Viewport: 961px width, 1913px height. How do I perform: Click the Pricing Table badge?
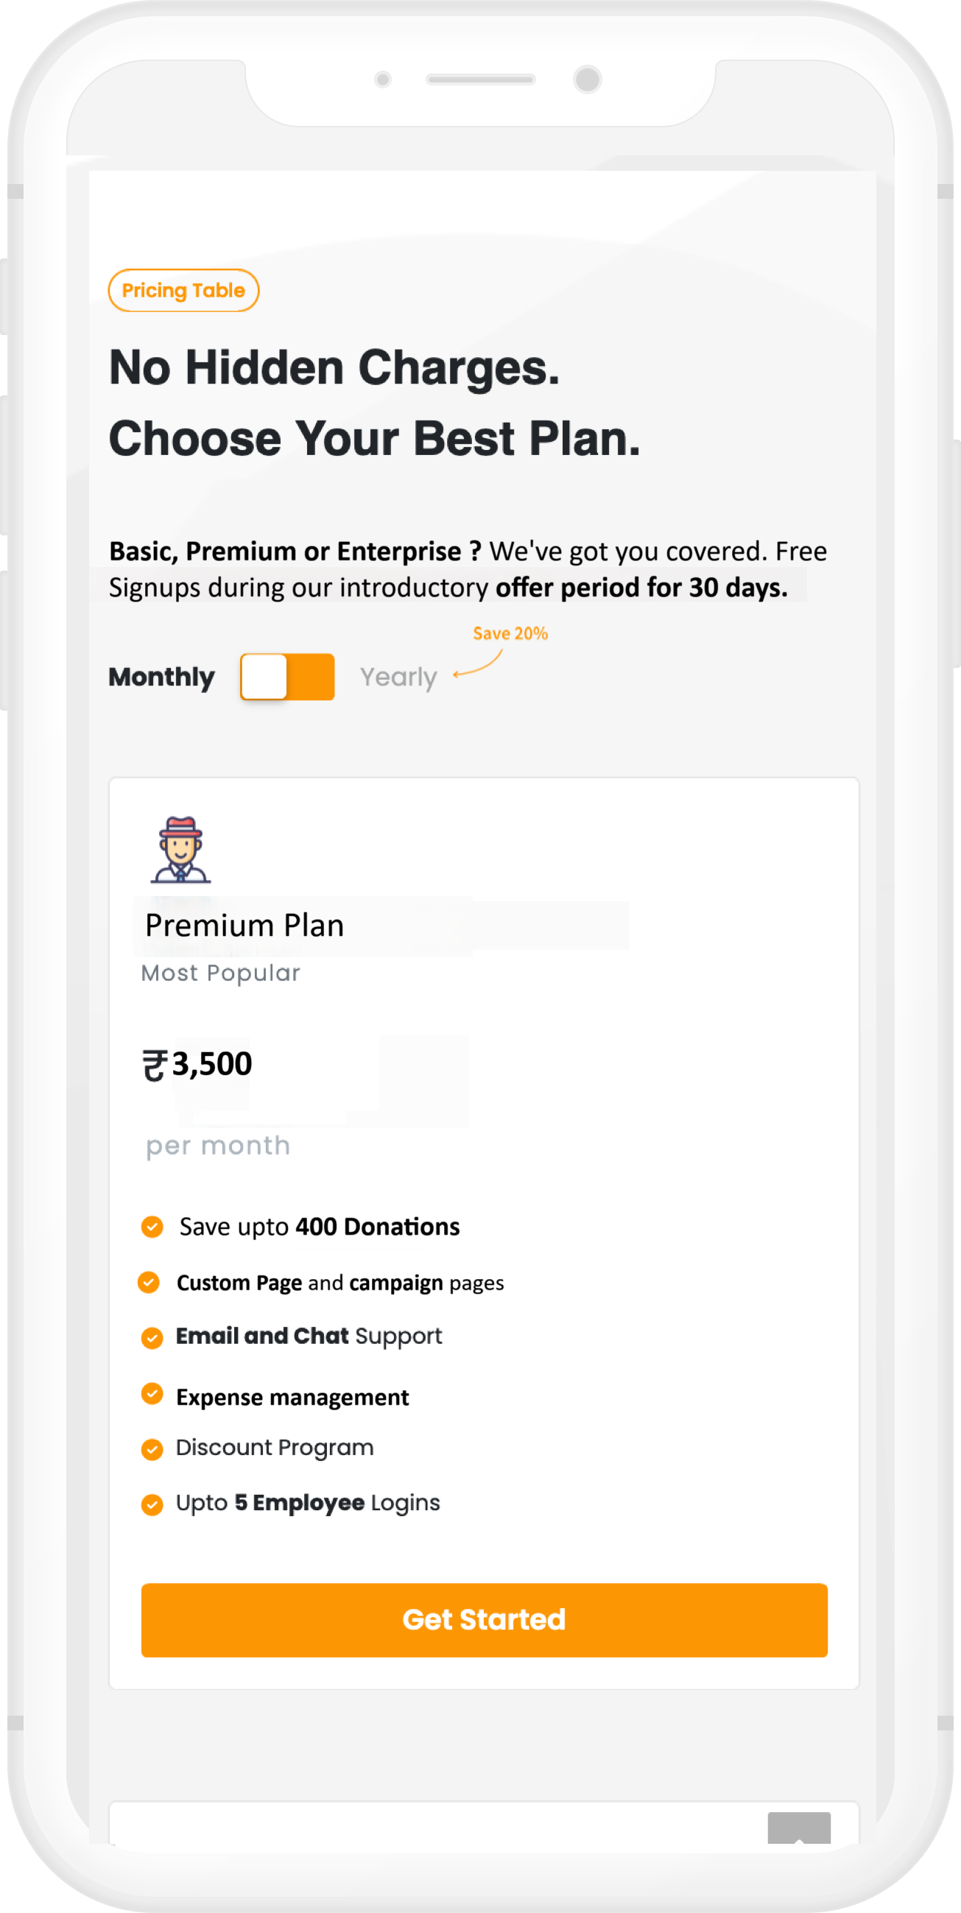tap(183, 290)
